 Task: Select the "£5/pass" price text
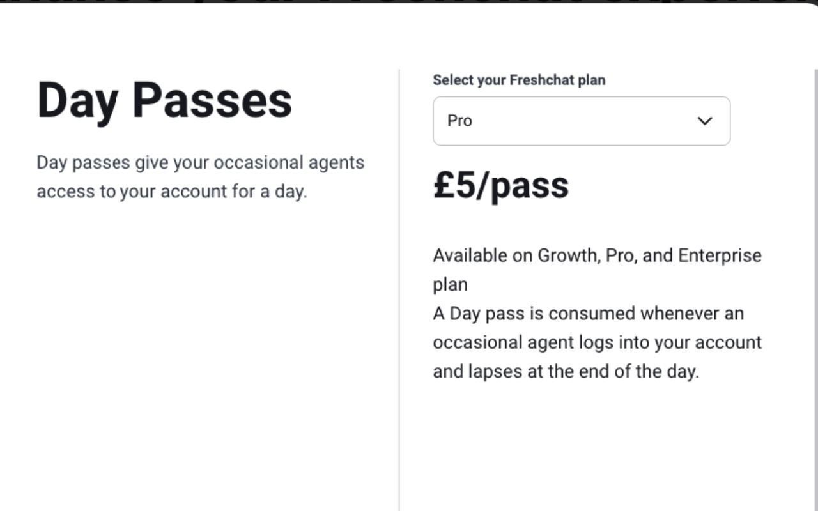click(500, 185)
